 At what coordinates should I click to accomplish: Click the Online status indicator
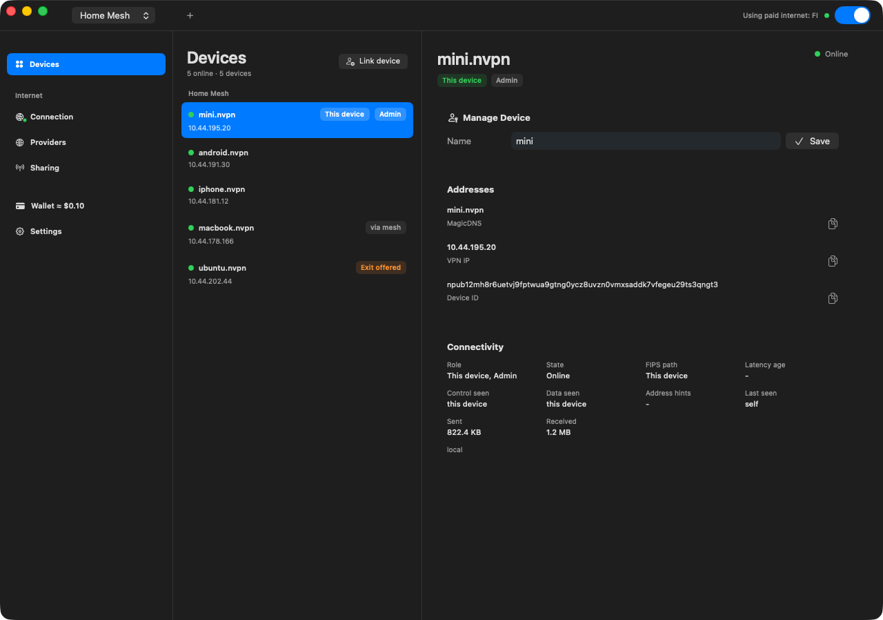831,54
